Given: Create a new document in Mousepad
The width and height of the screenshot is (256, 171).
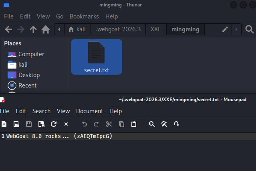Looking at the screenshot, I should (x=4, y=124).
